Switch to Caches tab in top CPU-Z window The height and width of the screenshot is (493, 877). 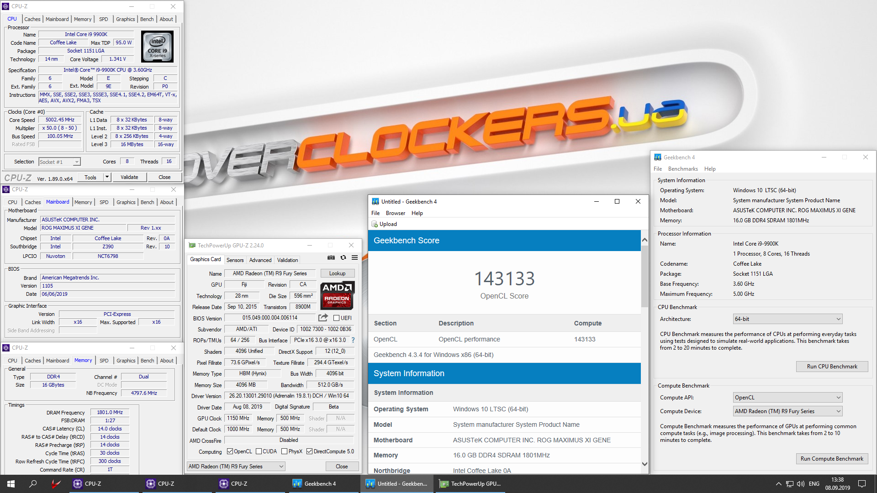click(32, 19)
